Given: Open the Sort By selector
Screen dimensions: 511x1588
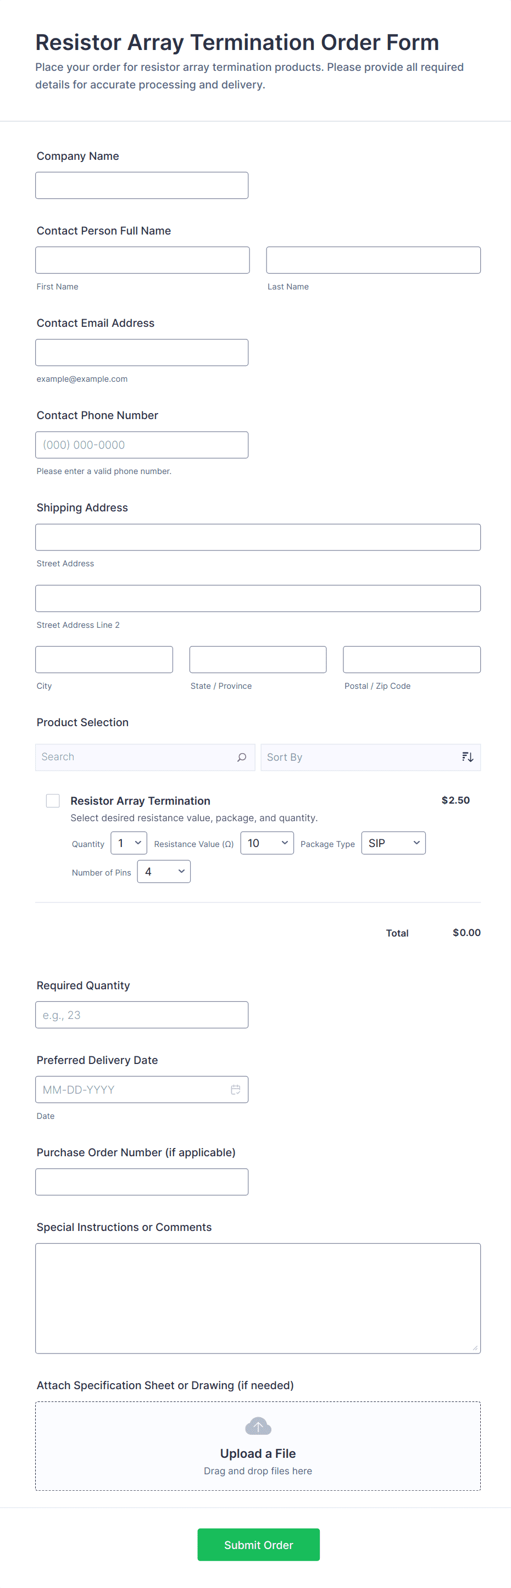Looking at the screenshot, I should tap(360, 757).
